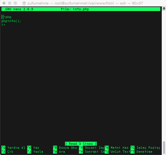
Task: Click the ^X Çık shortcut label
Action: pyautogui.click(x=7, y=152)
